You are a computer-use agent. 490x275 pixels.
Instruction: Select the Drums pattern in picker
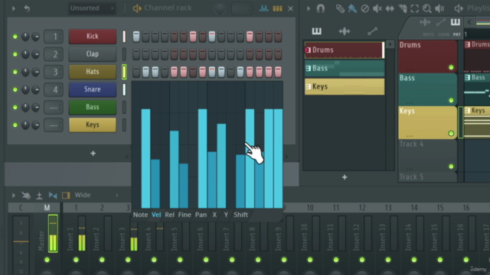click(345, 50)
